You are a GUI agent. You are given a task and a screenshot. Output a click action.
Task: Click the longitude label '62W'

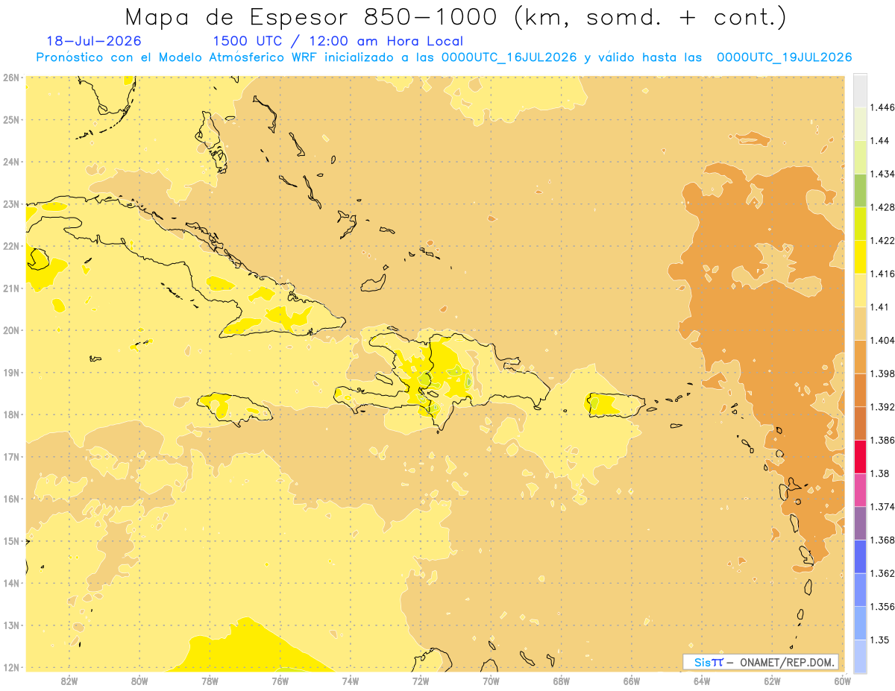[x=772, y=681]
